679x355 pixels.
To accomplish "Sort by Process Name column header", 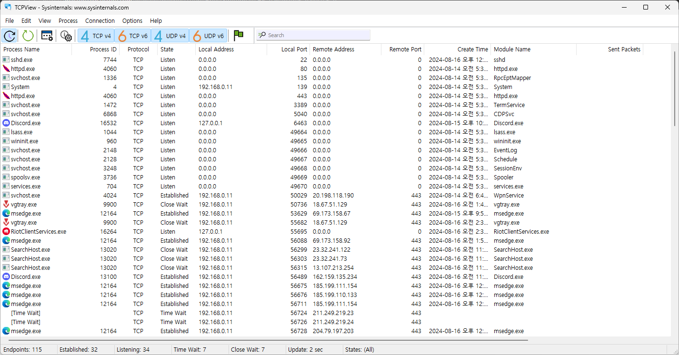I will (x=36, y=49).
